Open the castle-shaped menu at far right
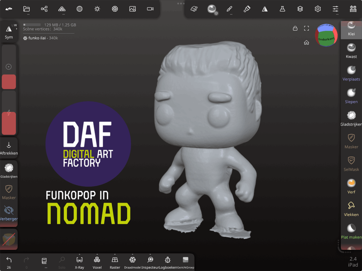This screenshot has height=271, width=362. (x=353, y=9)
